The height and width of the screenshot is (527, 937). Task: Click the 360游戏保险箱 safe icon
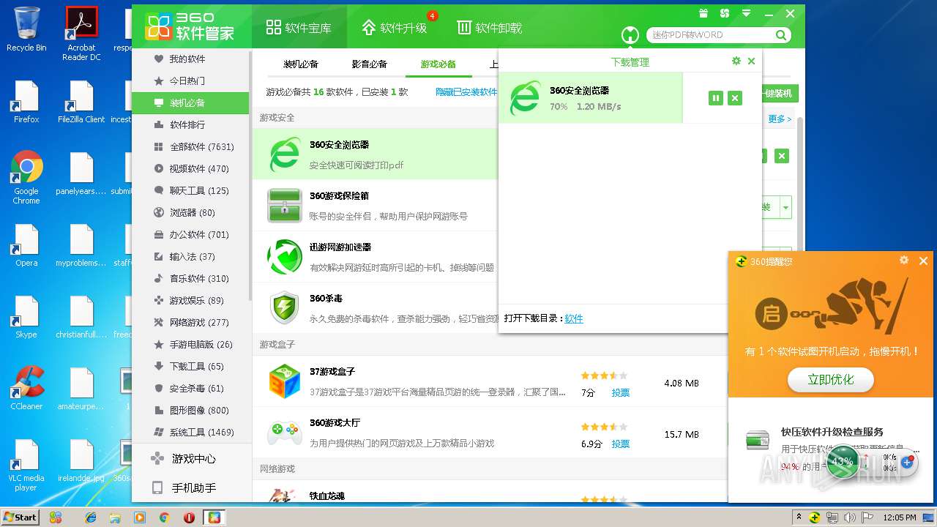tap(285, 205)
